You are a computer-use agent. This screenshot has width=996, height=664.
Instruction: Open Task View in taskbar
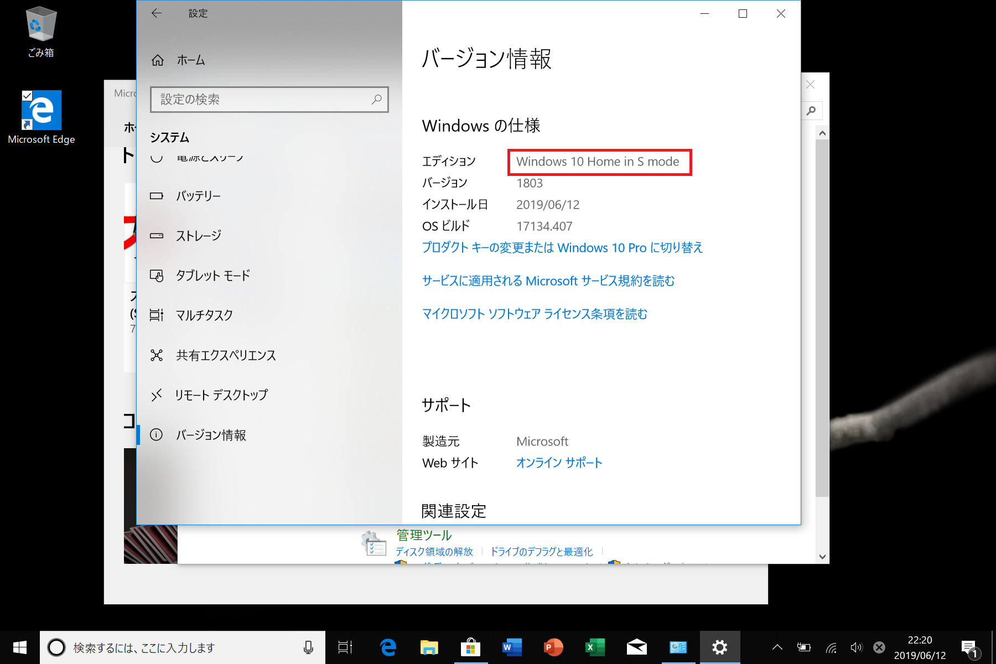(x=345, y=647)
